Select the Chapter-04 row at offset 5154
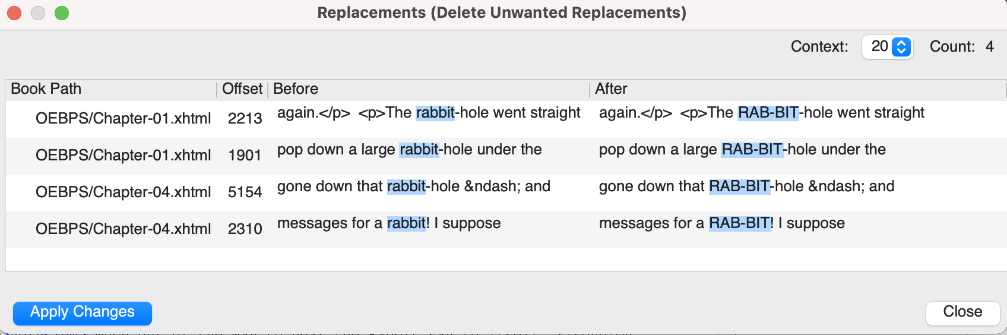The width and height of the screenshot is (1007, 335). (123, 192)
